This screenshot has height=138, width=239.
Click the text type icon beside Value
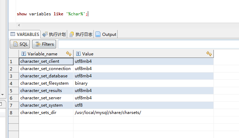[x=78, y=54]
